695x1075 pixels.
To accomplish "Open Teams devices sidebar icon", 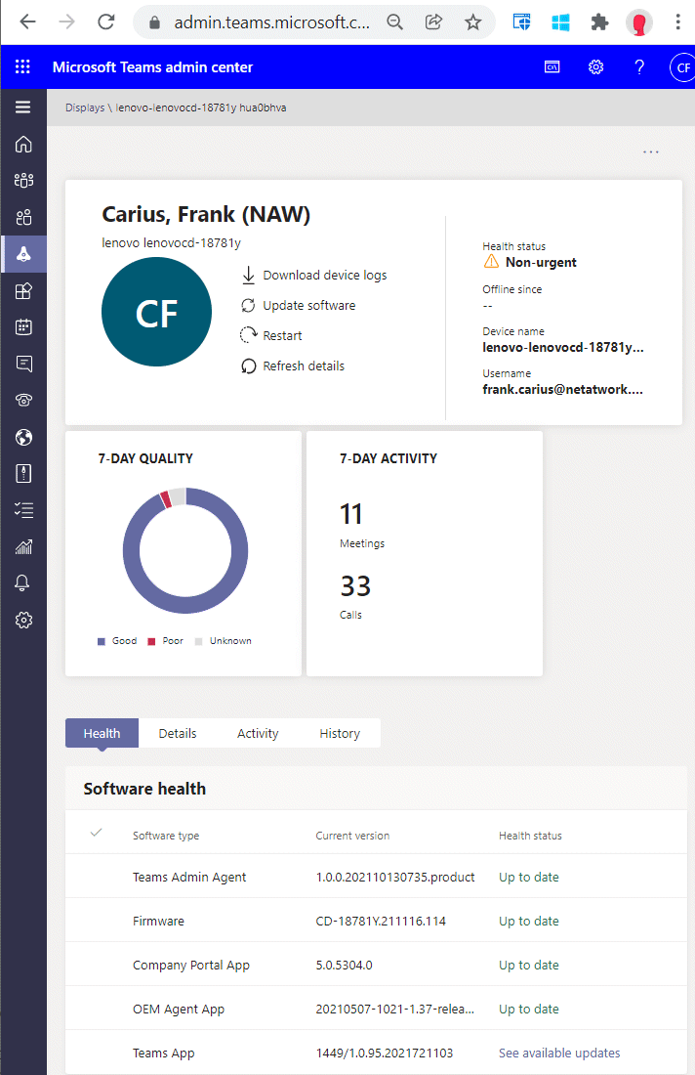I will [23, 254].
